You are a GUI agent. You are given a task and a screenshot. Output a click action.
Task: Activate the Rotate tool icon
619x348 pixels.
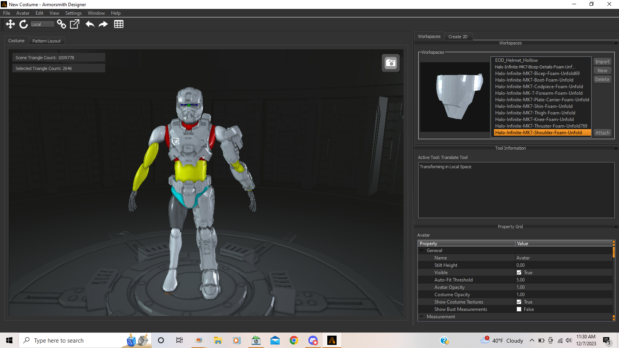click(x=24, y=24)
